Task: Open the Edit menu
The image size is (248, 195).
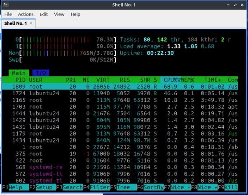Action: coord(44,14)
